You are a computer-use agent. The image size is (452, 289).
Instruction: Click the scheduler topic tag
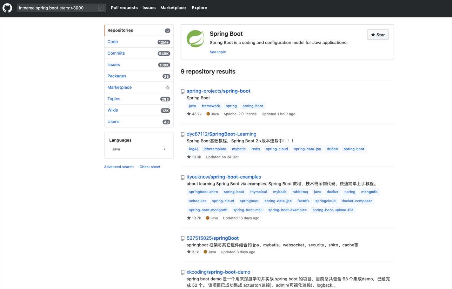[x=198, y=201]
